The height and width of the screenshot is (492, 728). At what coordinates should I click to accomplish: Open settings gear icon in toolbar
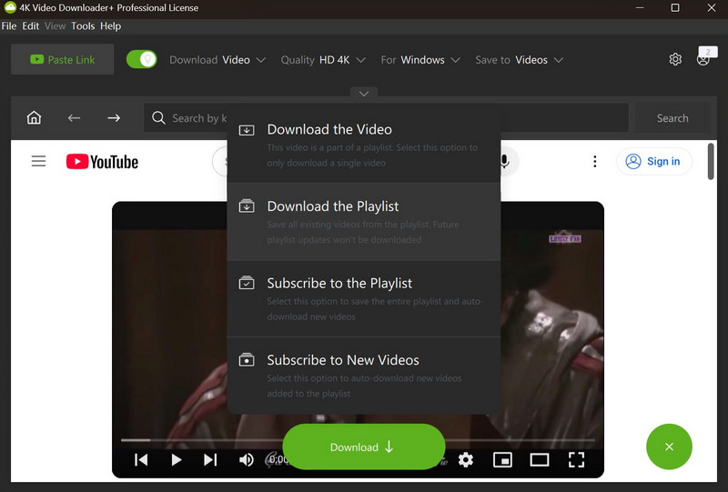675,59
